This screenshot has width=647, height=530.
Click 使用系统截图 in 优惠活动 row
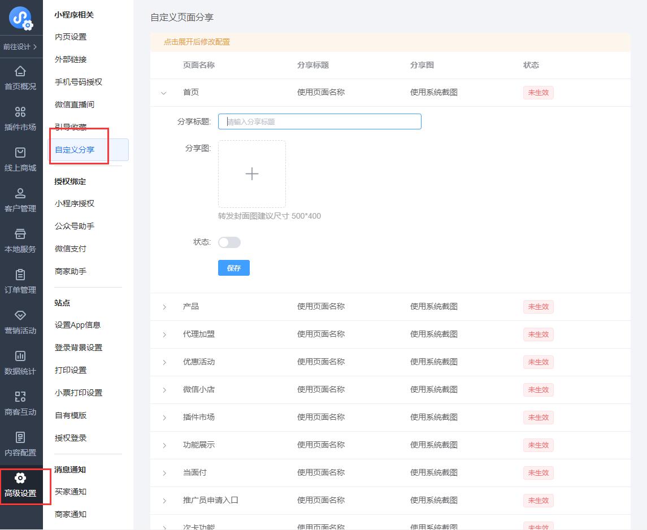[x=433, y=362]
